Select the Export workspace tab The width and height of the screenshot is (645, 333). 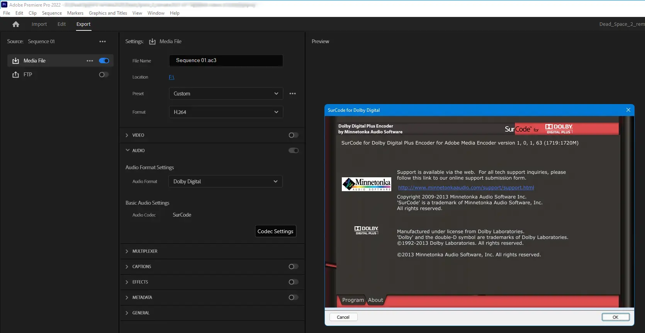click(83, 24)
